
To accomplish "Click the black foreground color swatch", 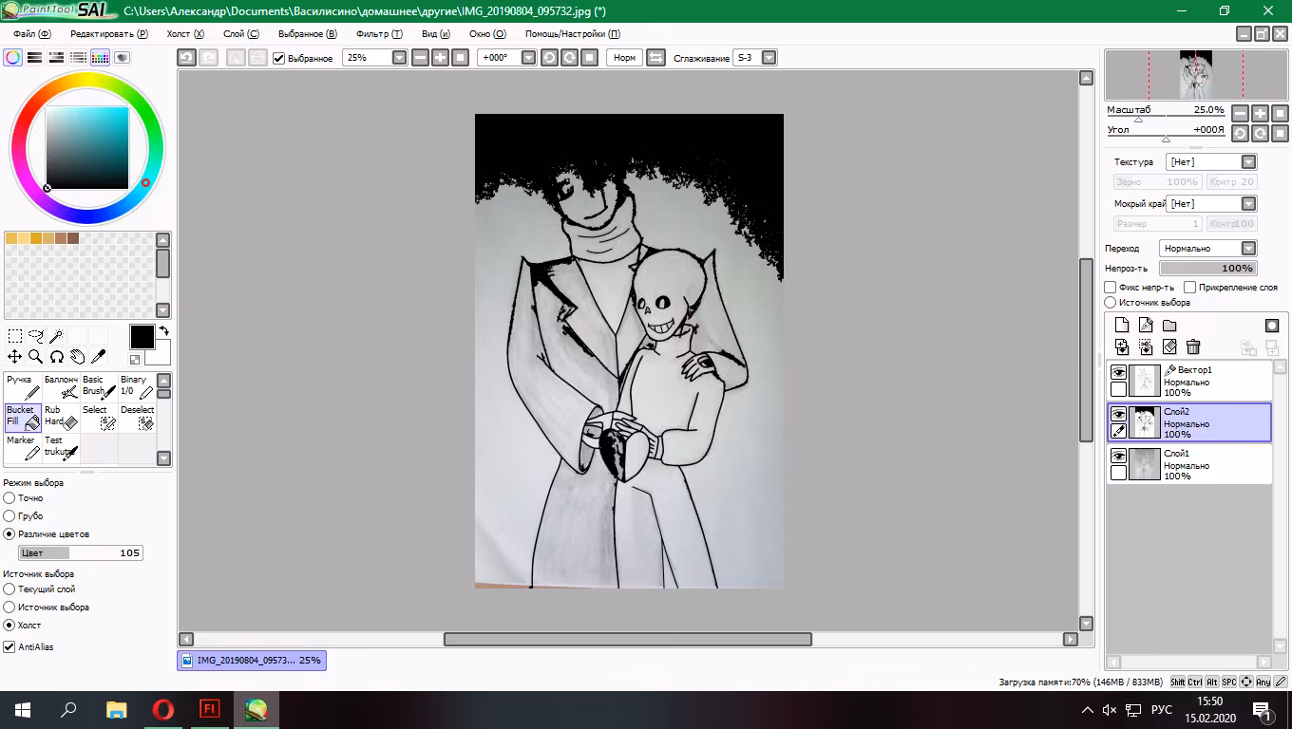I will click(142, 337).
